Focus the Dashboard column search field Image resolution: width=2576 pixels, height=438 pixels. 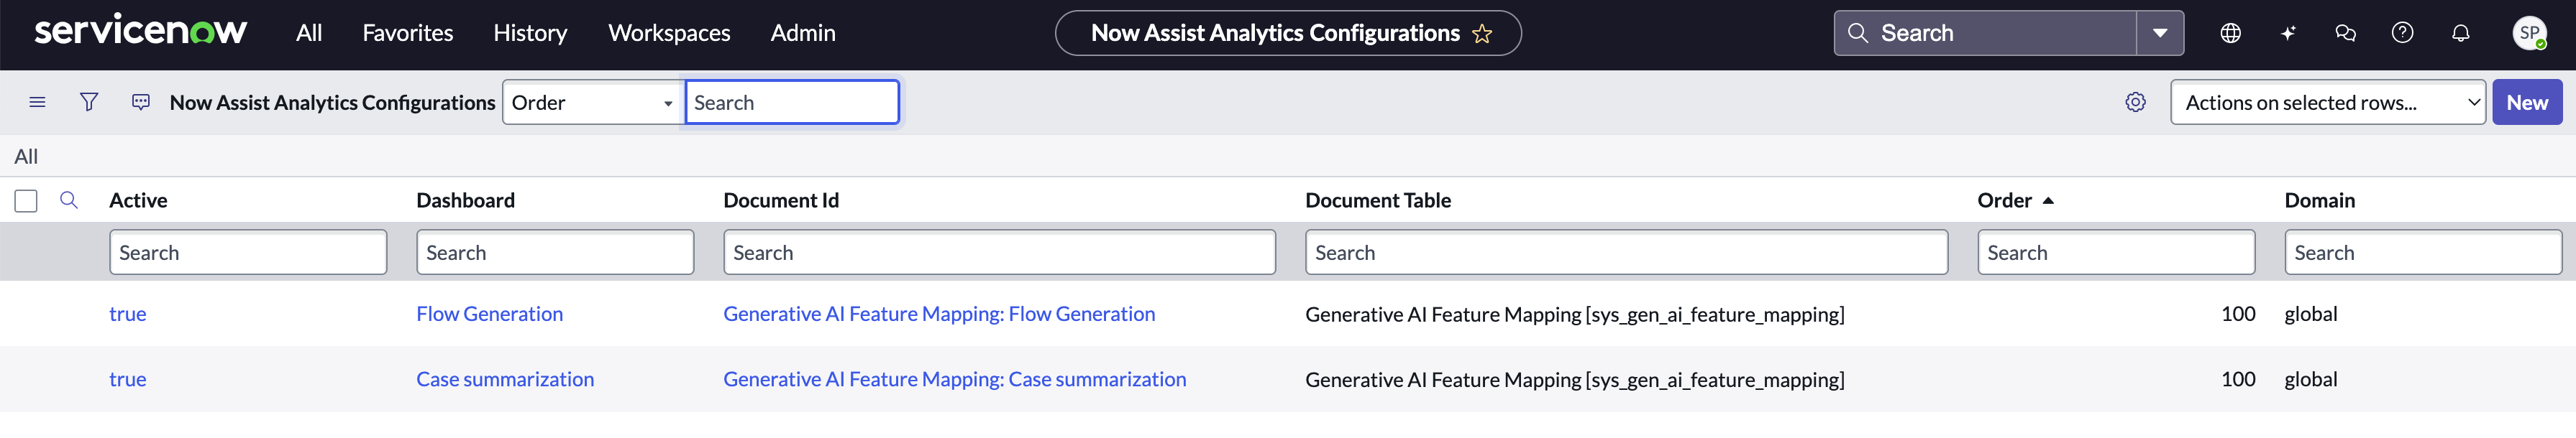[x=555, y=253]
